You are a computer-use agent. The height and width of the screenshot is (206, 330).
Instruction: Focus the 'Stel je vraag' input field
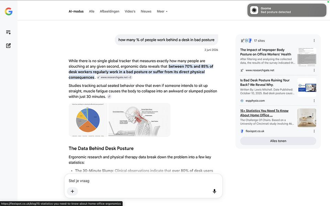coord(143,181)
